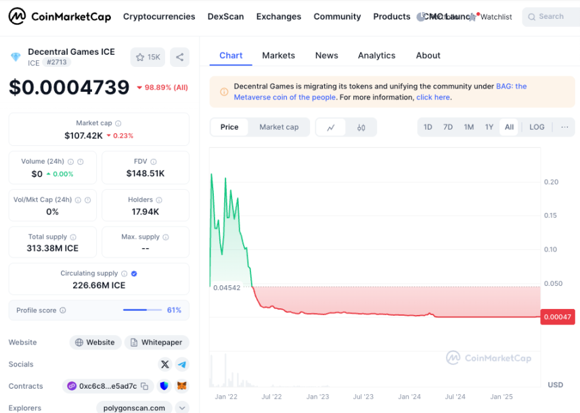Open the Analytics tab
Image resolution: width=580 pixels, height=413 pixels.
pos(376,55)
